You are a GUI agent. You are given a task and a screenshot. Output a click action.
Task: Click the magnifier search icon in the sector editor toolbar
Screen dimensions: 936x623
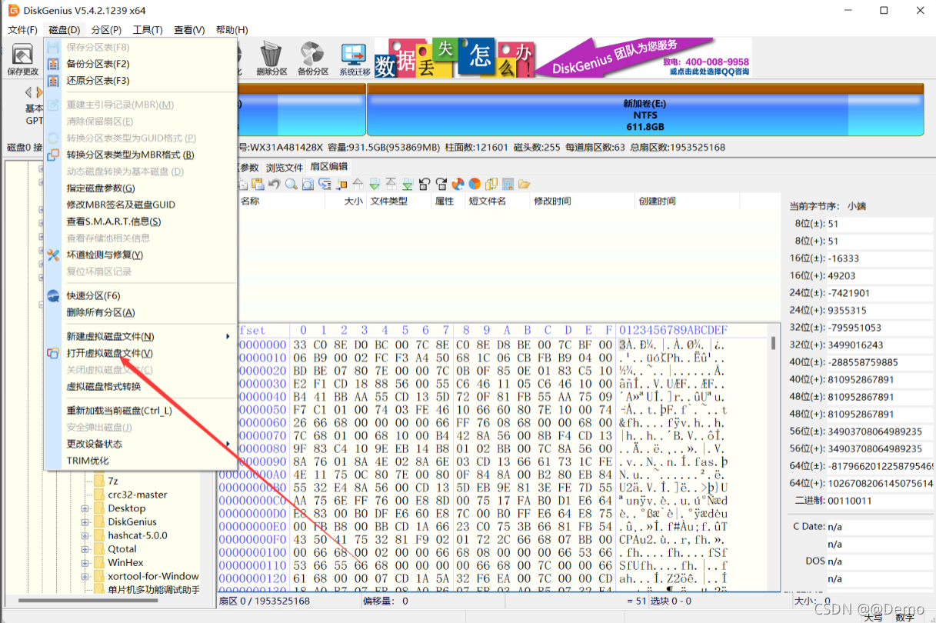[291, 185]
